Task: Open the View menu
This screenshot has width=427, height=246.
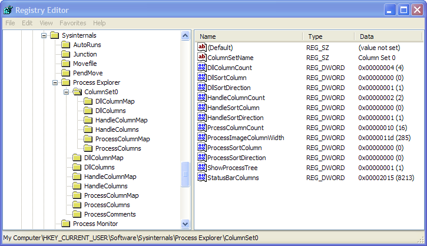Action: click(46, 23)
